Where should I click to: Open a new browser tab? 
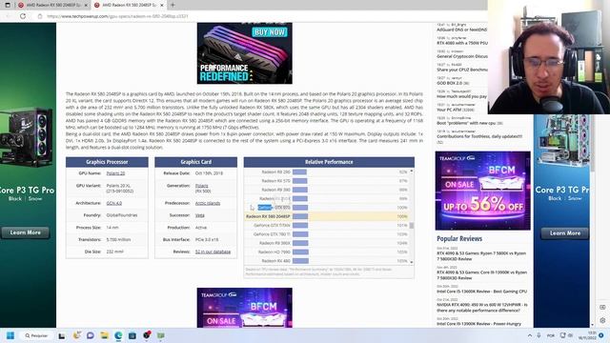(x=173, y=5)
